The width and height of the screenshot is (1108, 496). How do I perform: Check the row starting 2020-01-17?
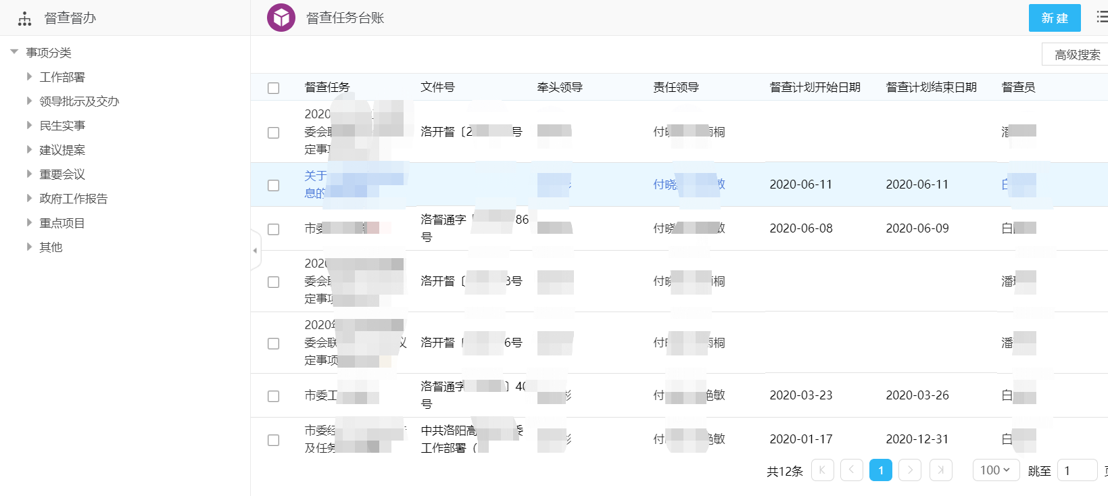click(274, 440)
